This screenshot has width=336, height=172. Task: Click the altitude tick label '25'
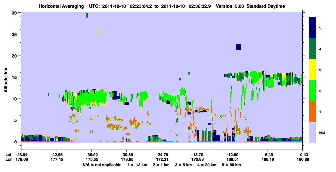(x=15, y=34)
